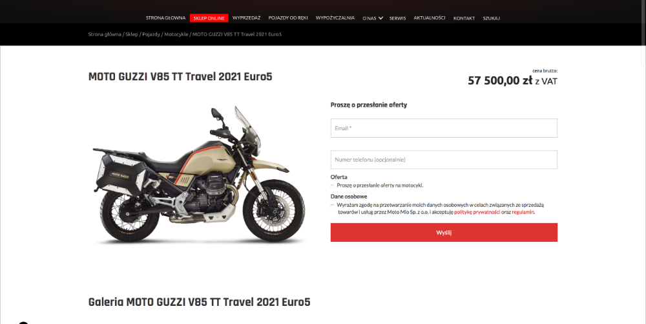The width and height of the screenshot is (646, 324).
Task: Open the politykę prywatności link
Action: pos(477,212)
